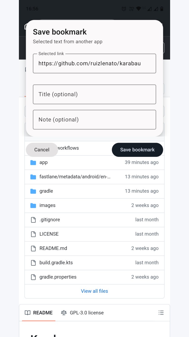
Task: Click the GPL-3.0 license scale icon
Action: [64, 313]
